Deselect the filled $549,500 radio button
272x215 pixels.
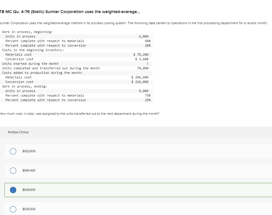(13, 190)
